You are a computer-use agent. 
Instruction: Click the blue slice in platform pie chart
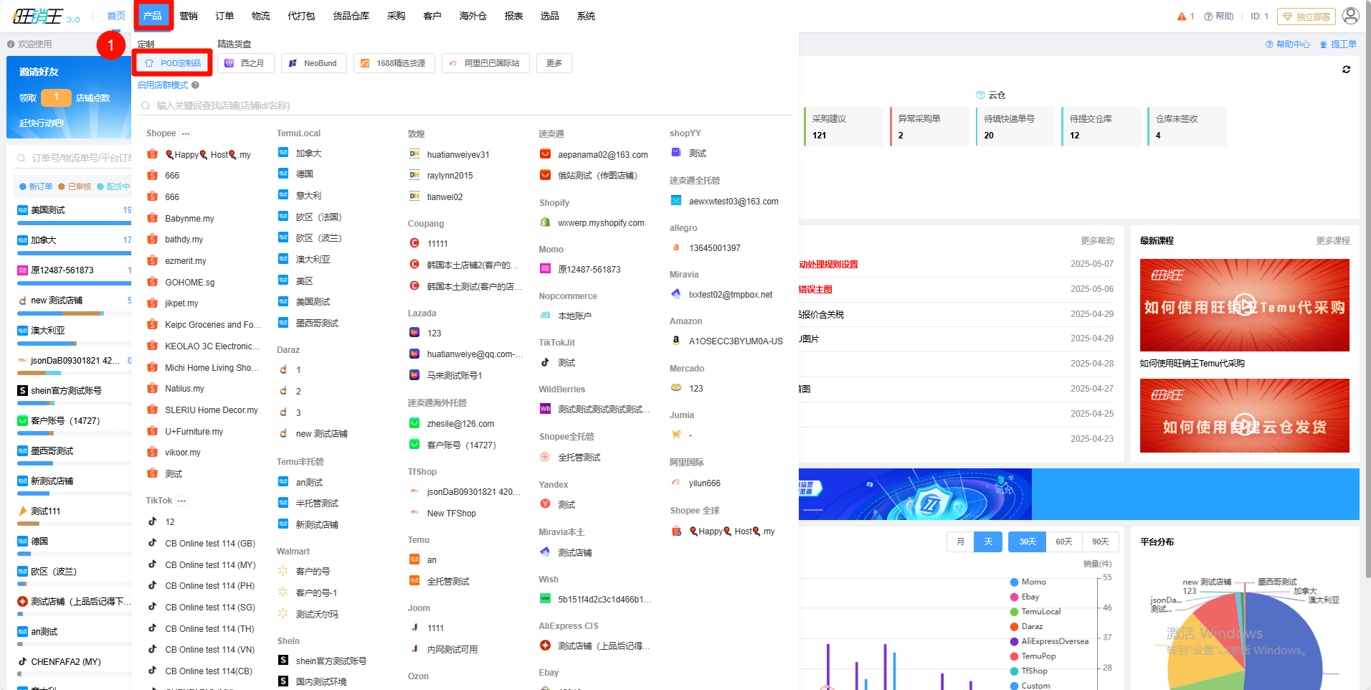1284,646
